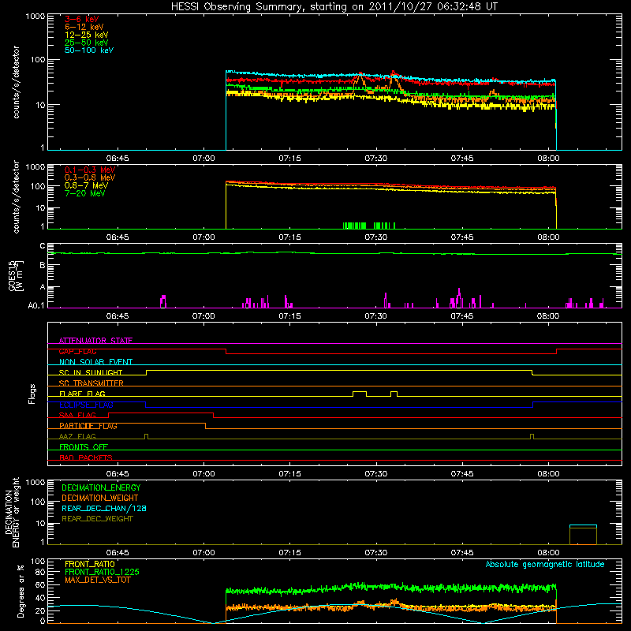Click the 07:30 time label under the flags panel
The image size is (631, 631).
[x=376, y=474]
